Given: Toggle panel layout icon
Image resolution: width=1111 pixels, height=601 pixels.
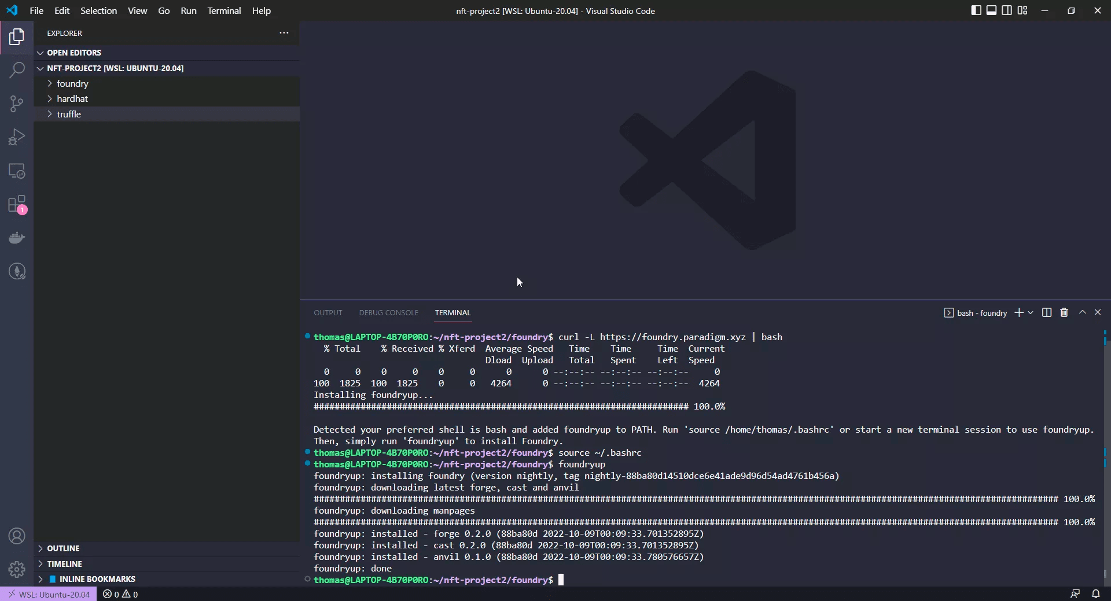Looking at the screenshot, I should click(992, 10).
